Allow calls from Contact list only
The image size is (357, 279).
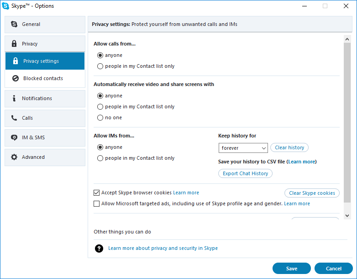click(100, 66)
